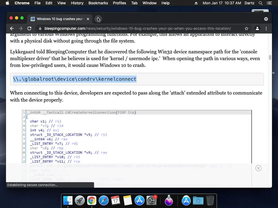Open Safari from the Dock
Viewport: 278px width, 208px height.
click(103, 201)
